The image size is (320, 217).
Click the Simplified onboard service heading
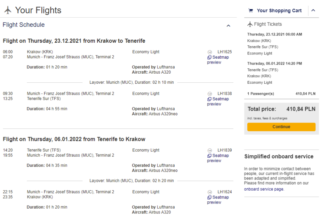pyautogui.click(x=279, y=157)
